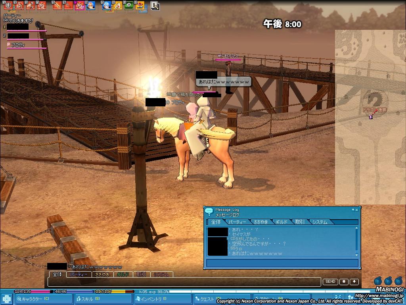Activate the F1 shield defense skill slot
The image size is (406, 305).
pyautogui.click(x=8, y=5)
